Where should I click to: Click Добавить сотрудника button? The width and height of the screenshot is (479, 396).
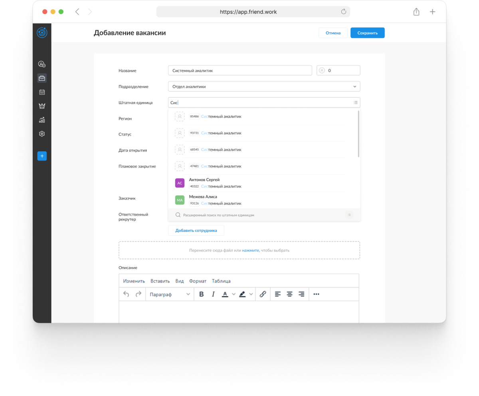(x=196, y=230)
